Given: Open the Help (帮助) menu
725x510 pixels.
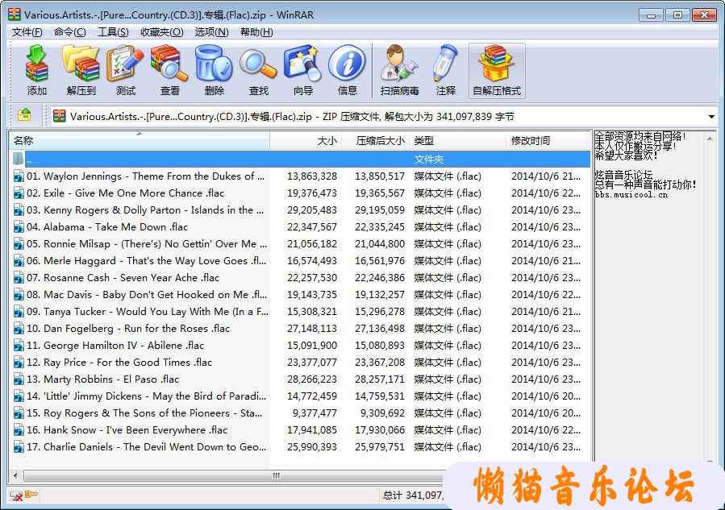Looking at the screenshot, I should (256, 32).
